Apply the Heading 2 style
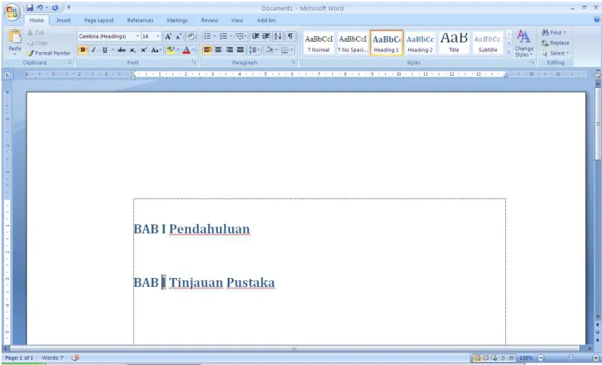The height and width of the screenshot is (365, 602). pyautogui.click(x=420, y=43)
